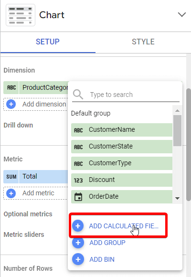The image size is (191, 277).
Task: Click the ADD BIN link
Action: 102,259
